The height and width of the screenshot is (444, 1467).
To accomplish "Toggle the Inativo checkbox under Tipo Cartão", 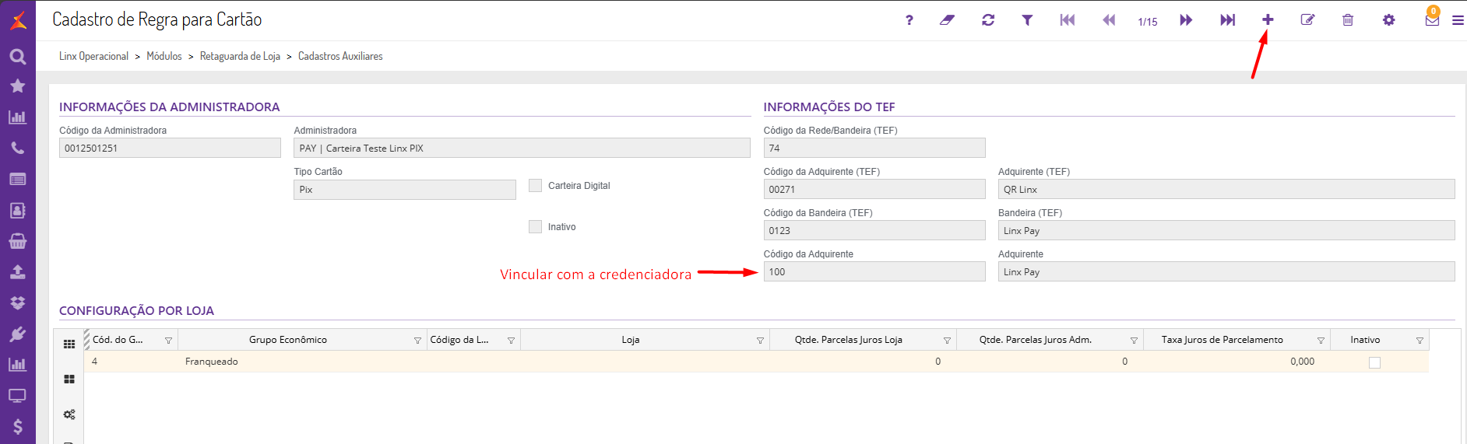I will tap(536, 227).
